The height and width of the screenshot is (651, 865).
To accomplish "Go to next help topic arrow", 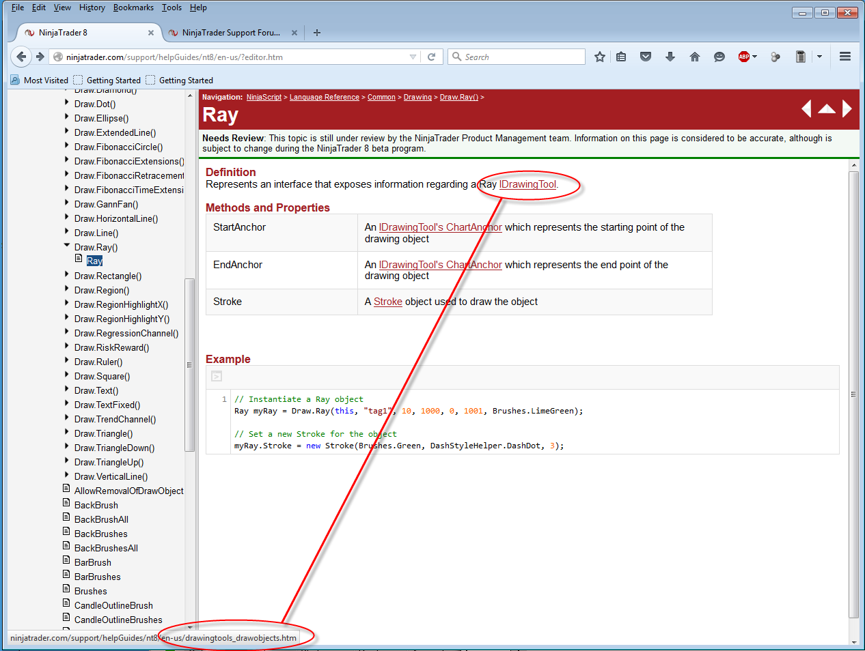I will tap(847, 108).
